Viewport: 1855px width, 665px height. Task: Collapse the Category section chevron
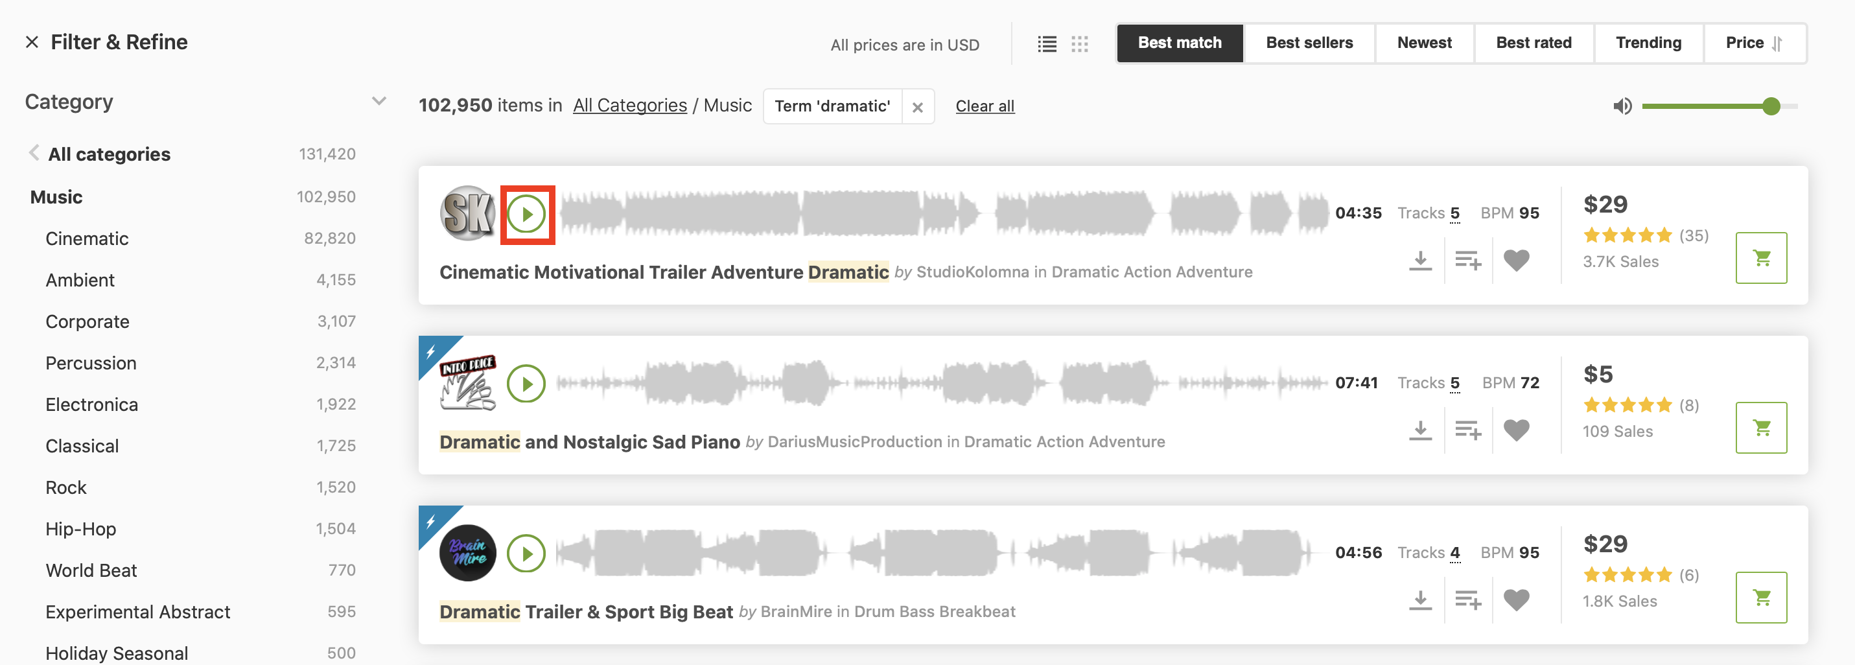click(x=379, y=102)
